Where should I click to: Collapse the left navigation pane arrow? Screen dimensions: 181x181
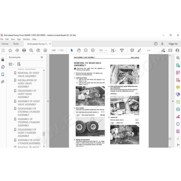pos(48,101)
